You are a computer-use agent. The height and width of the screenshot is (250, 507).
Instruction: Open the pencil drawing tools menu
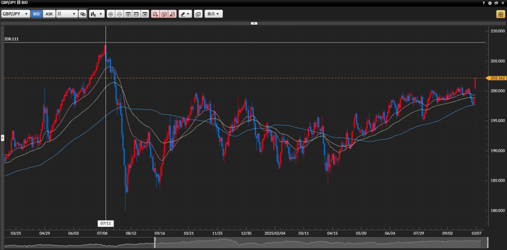click(x=185, y=14)
